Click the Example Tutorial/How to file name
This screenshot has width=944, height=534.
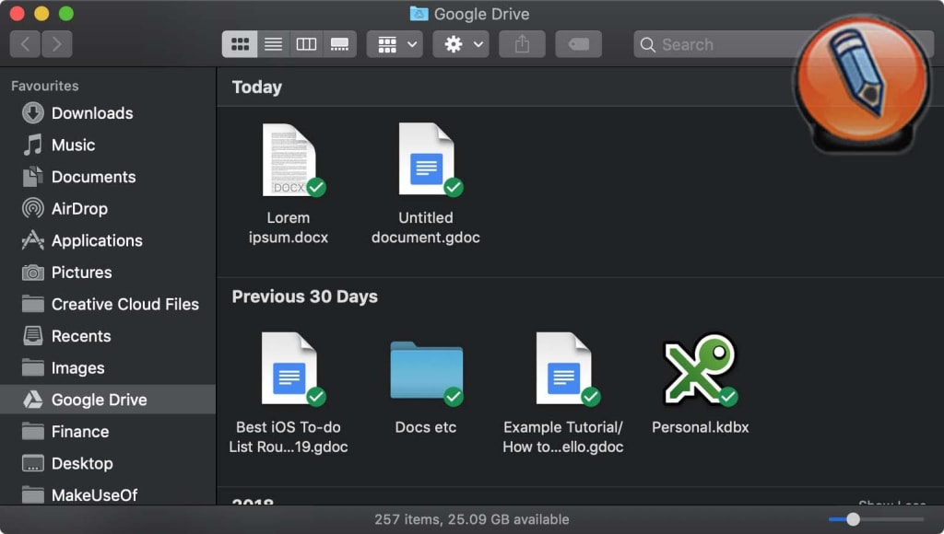click(563, 436)
